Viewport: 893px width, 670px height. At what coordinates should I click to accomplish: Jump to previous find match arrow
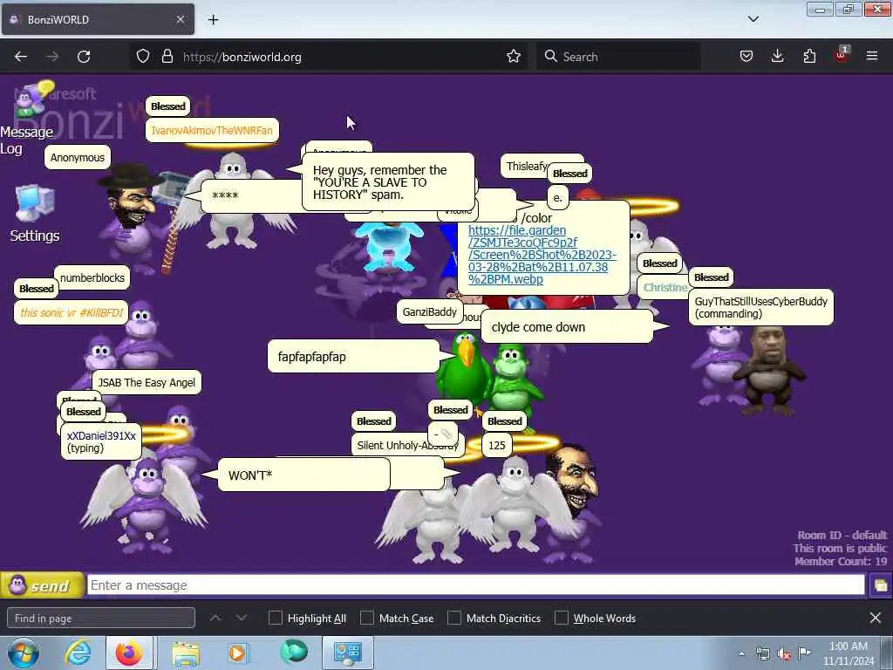click(215, 618)
